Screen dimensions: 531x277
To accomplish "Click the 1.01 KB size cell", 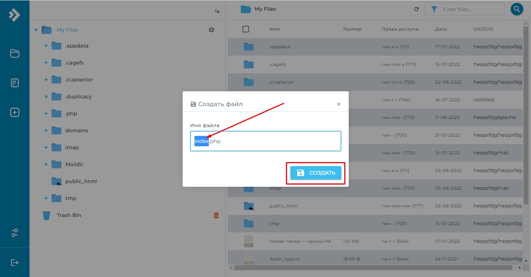I will [x=351, y=241].
